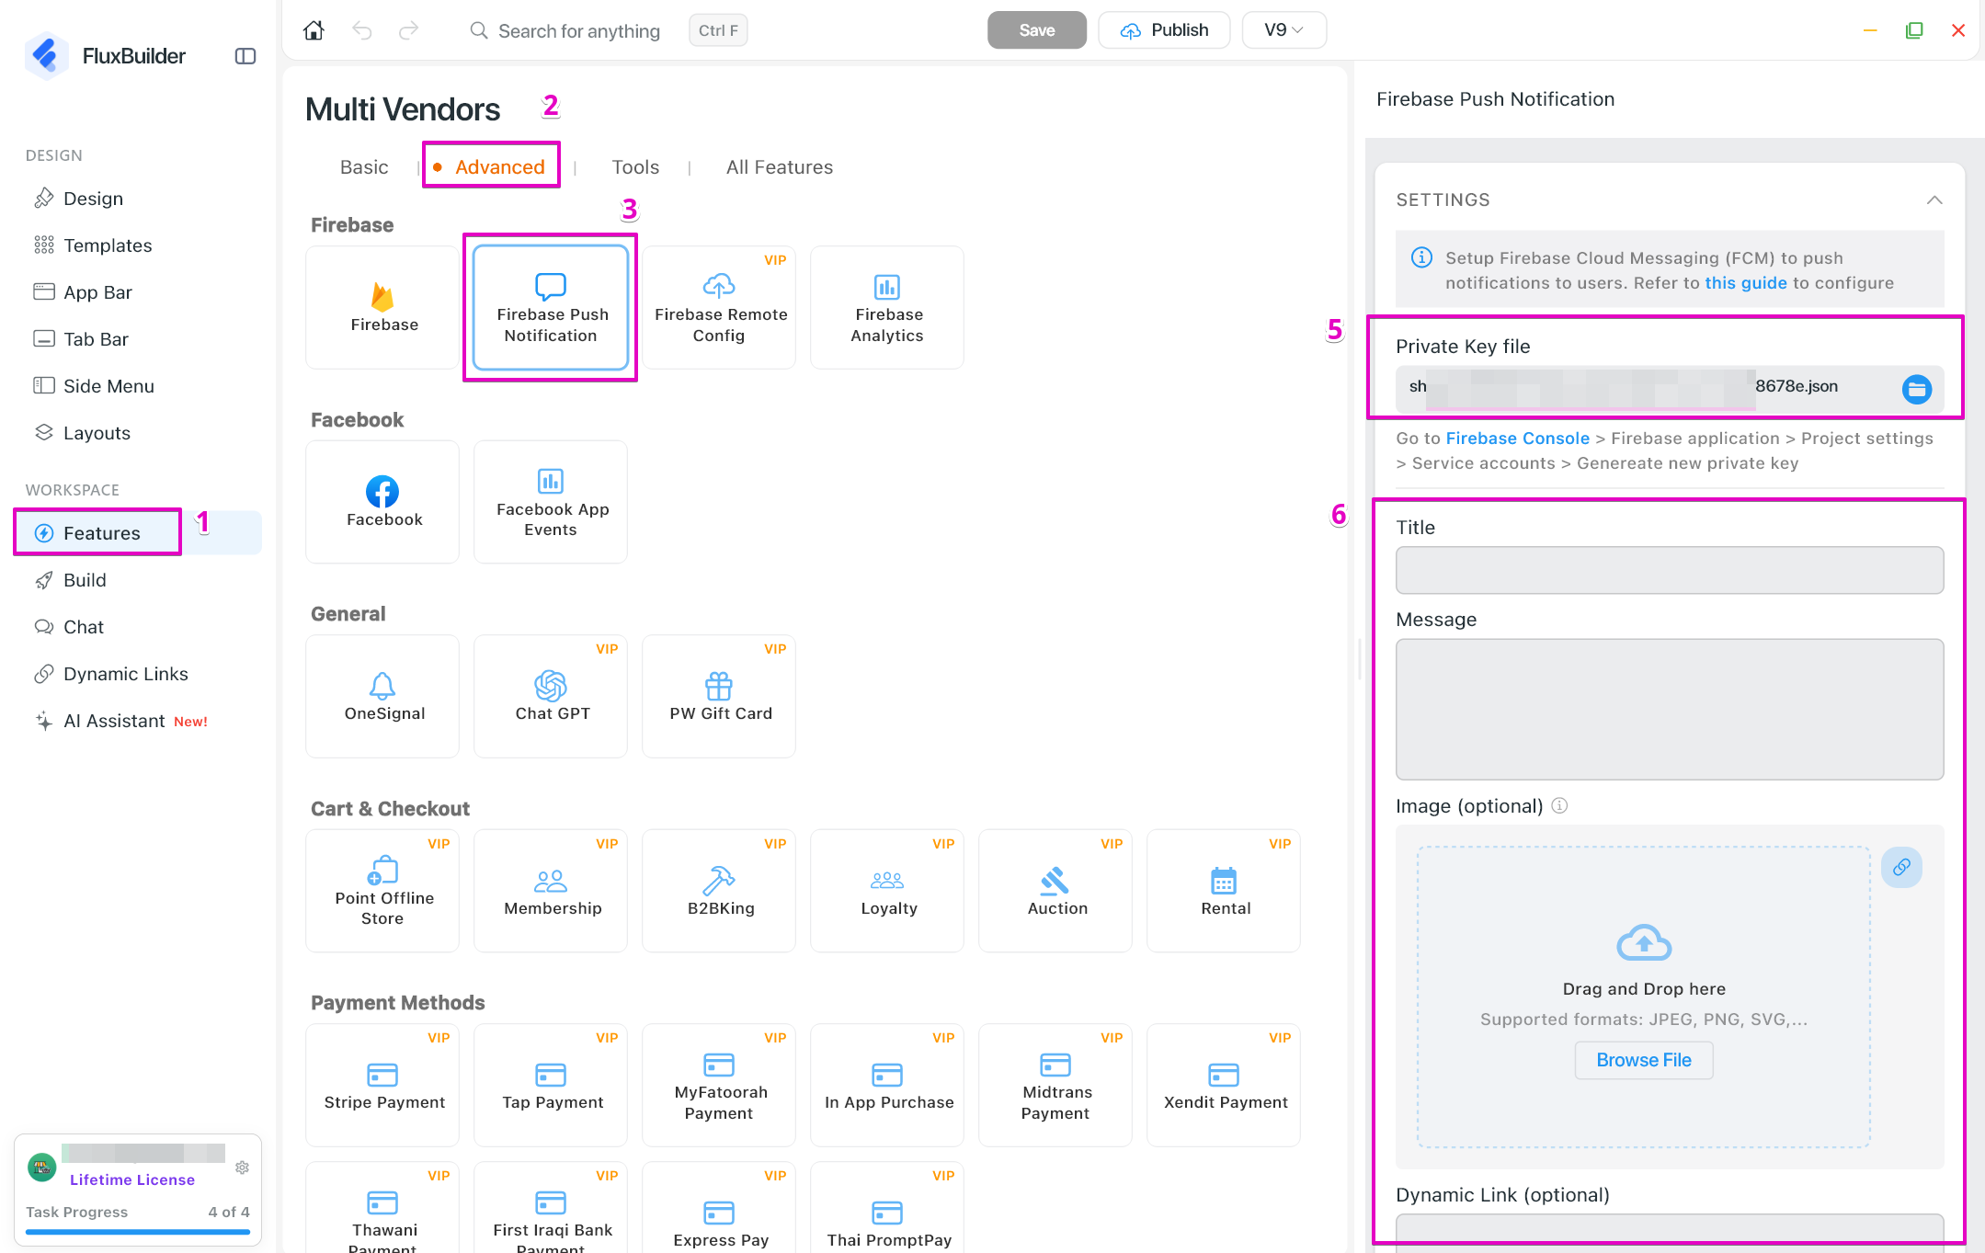Open the Firebase Console link
Screen dimensions: 1985x1253
coord(1518,439)
